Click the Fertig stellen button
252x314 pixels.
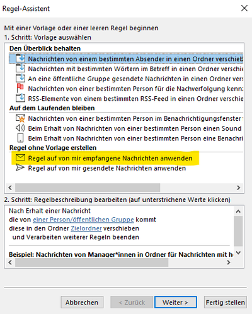[226, 302]
